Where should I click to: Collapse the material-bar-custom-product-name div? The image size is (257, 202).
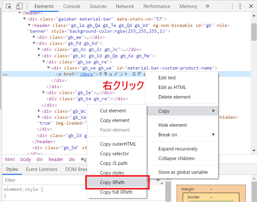point(48,68)
